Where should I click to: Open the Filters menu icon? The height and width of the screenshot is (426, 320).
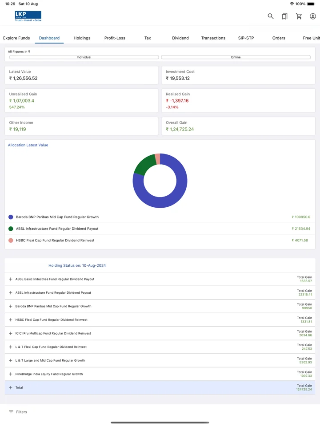coord(11,412)
